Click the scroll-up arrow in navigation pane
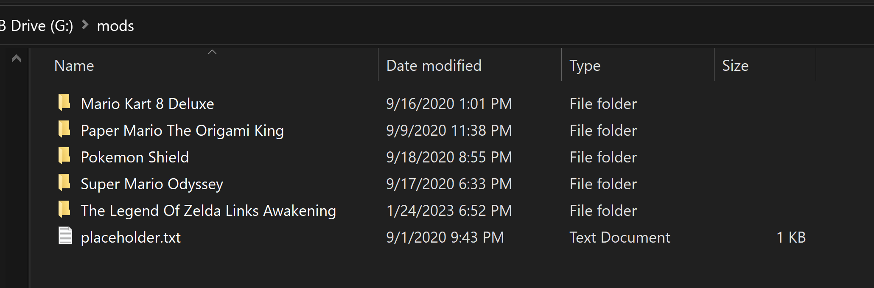The height and width of the screenshot is (288, 874). coord(16,59)
